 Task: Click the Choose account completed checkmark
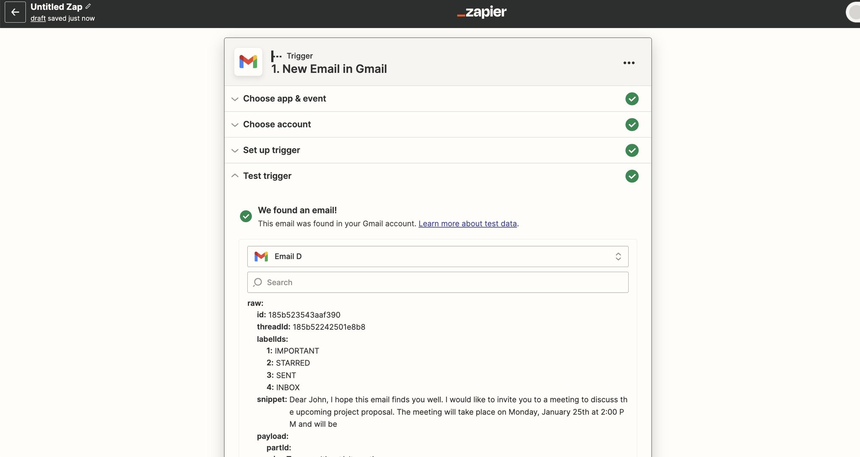(632, 125)
